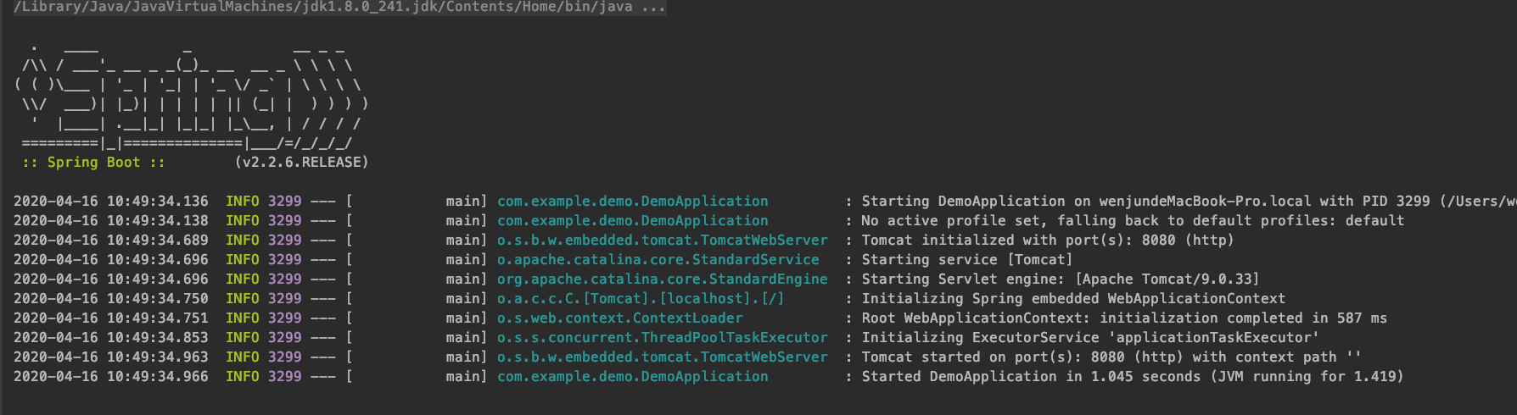The width and height of the screenshot is (1517, 415).
Task: Expand the folded java command line
Action: 339,7
